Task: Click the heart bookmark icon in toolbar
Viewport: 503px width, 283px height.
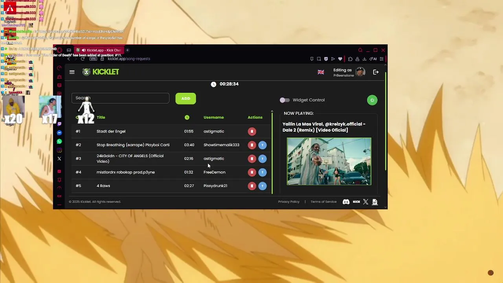Action: click(340, 59)
